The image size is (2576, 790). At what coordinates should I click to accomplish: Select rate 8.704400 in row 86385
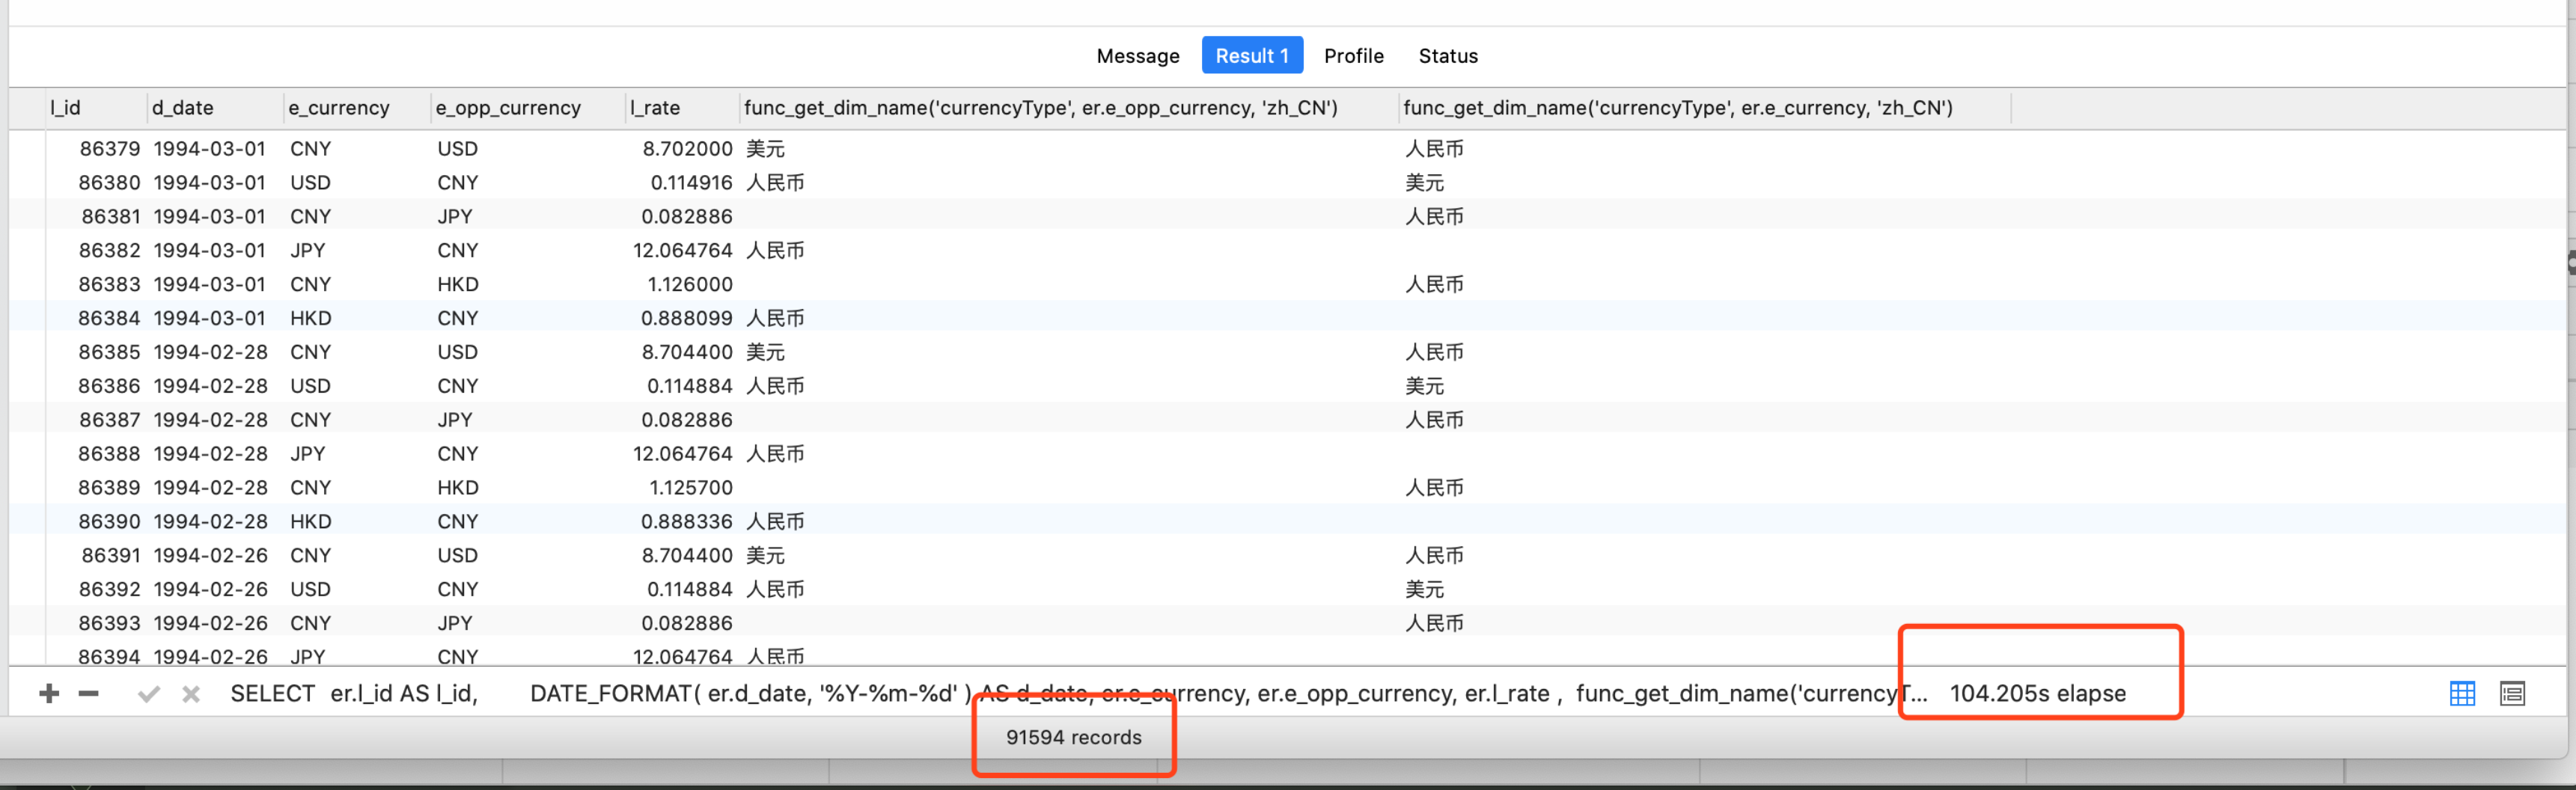coord(688,353)
